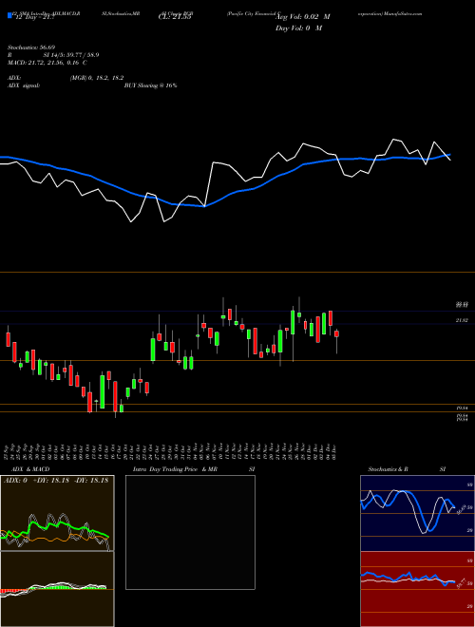Click the MACD histogram chart panel
This screenshot has width=475, height=627.
point(57,589)
